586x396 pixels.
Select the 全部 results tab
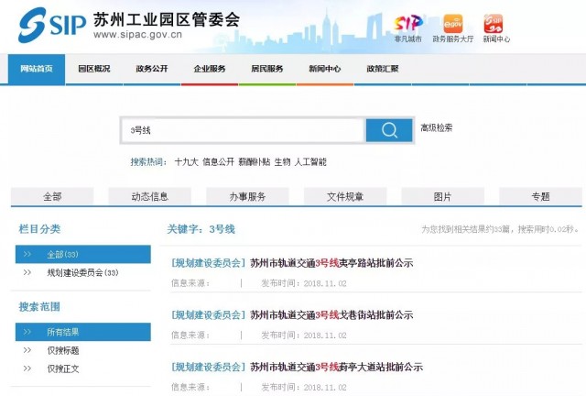[52, 196]
